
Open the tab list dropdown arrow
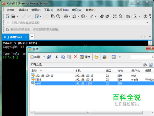150,37
